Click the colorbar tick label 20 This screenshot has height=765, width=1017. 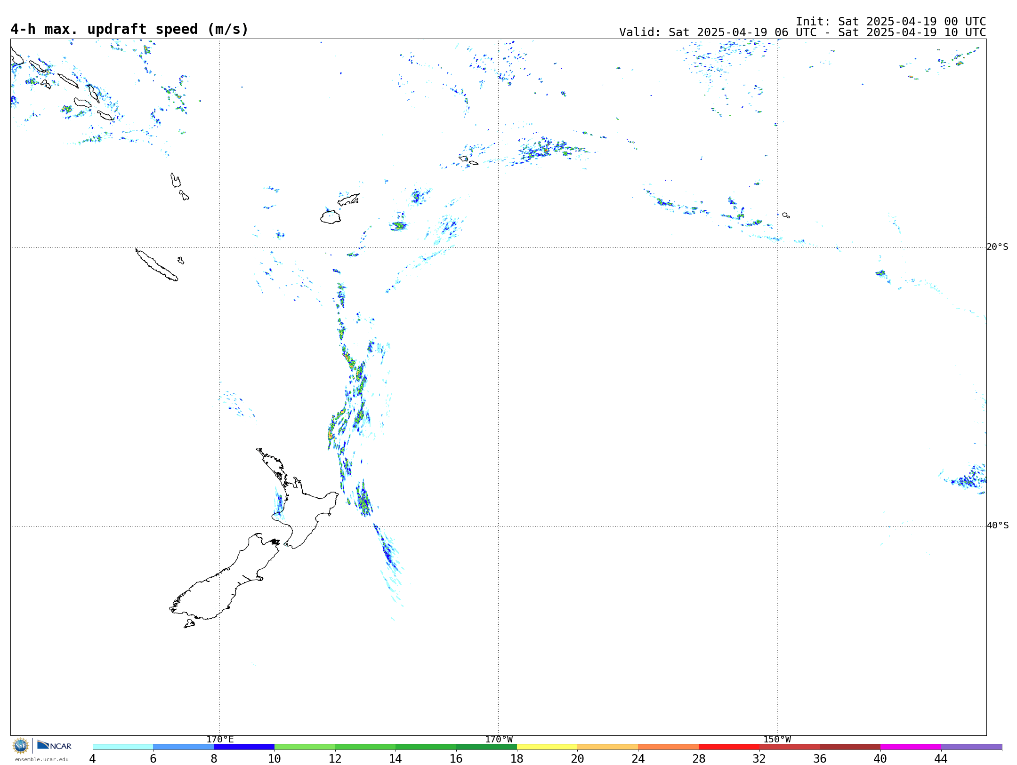(x=577, y=758)
